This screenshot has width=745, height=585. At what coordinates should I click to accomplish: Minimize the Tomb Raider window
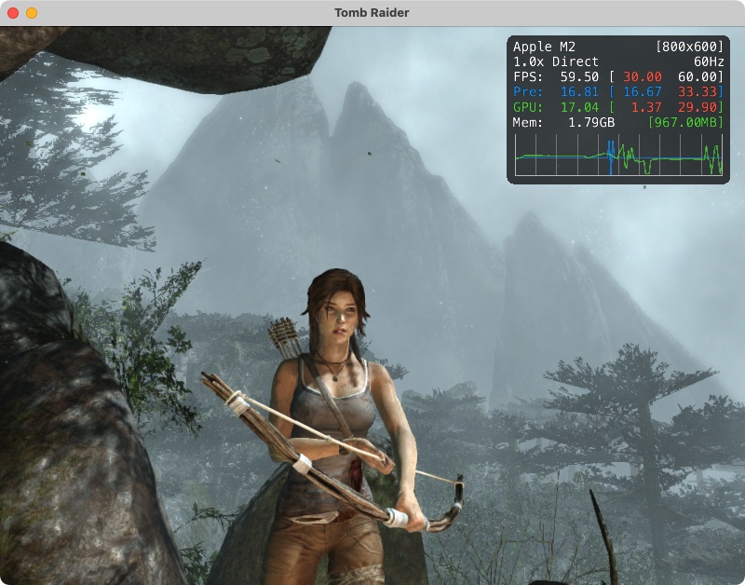tap(32, 13)
